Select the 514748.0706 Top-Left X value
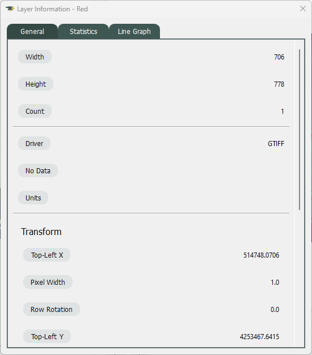The image size is (312, 355). point(261,255)
